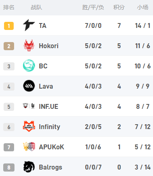Click Lava's 9 / 9 map score
This screenshot has height=176, width=153.
click(143, 86)
